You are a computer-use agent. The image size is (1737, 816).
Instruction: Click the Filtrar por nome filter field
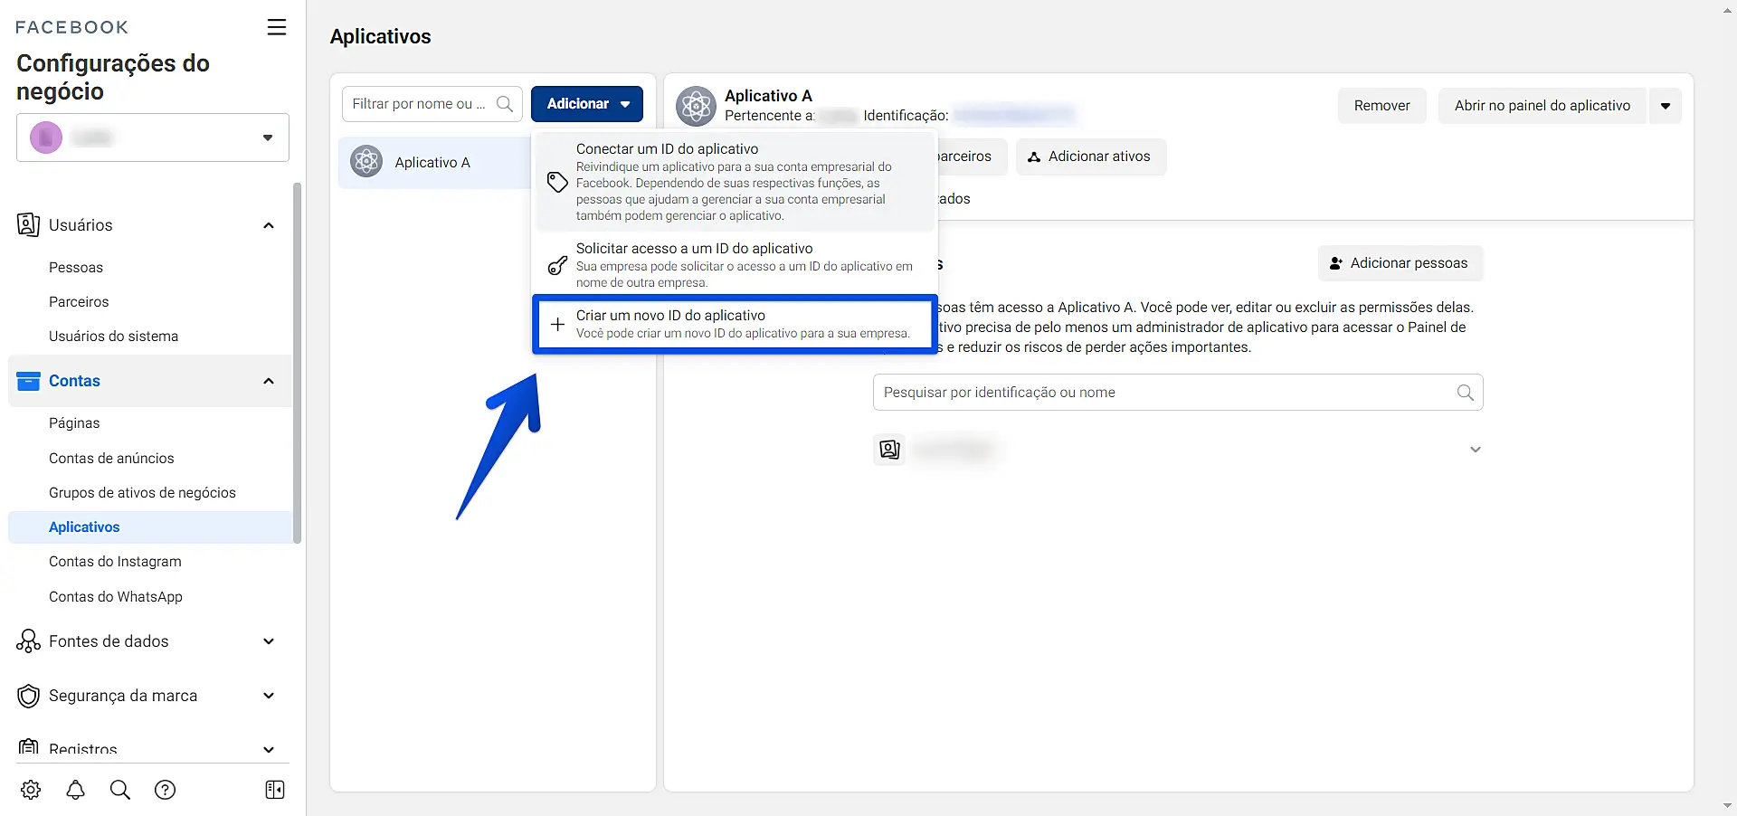click(x=432, y=104)
